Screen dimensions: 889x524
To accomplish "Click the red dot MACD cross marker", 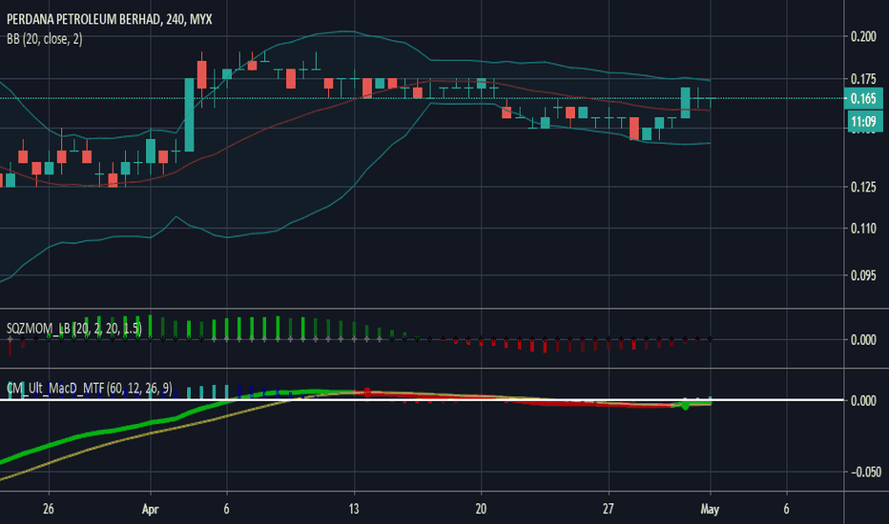I will pos(367,392).
